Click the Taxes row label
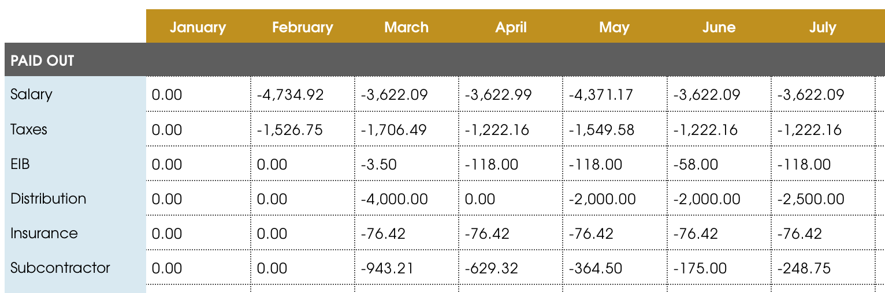The width and height of the screenshot is (885, 293). tap(29, 129)
